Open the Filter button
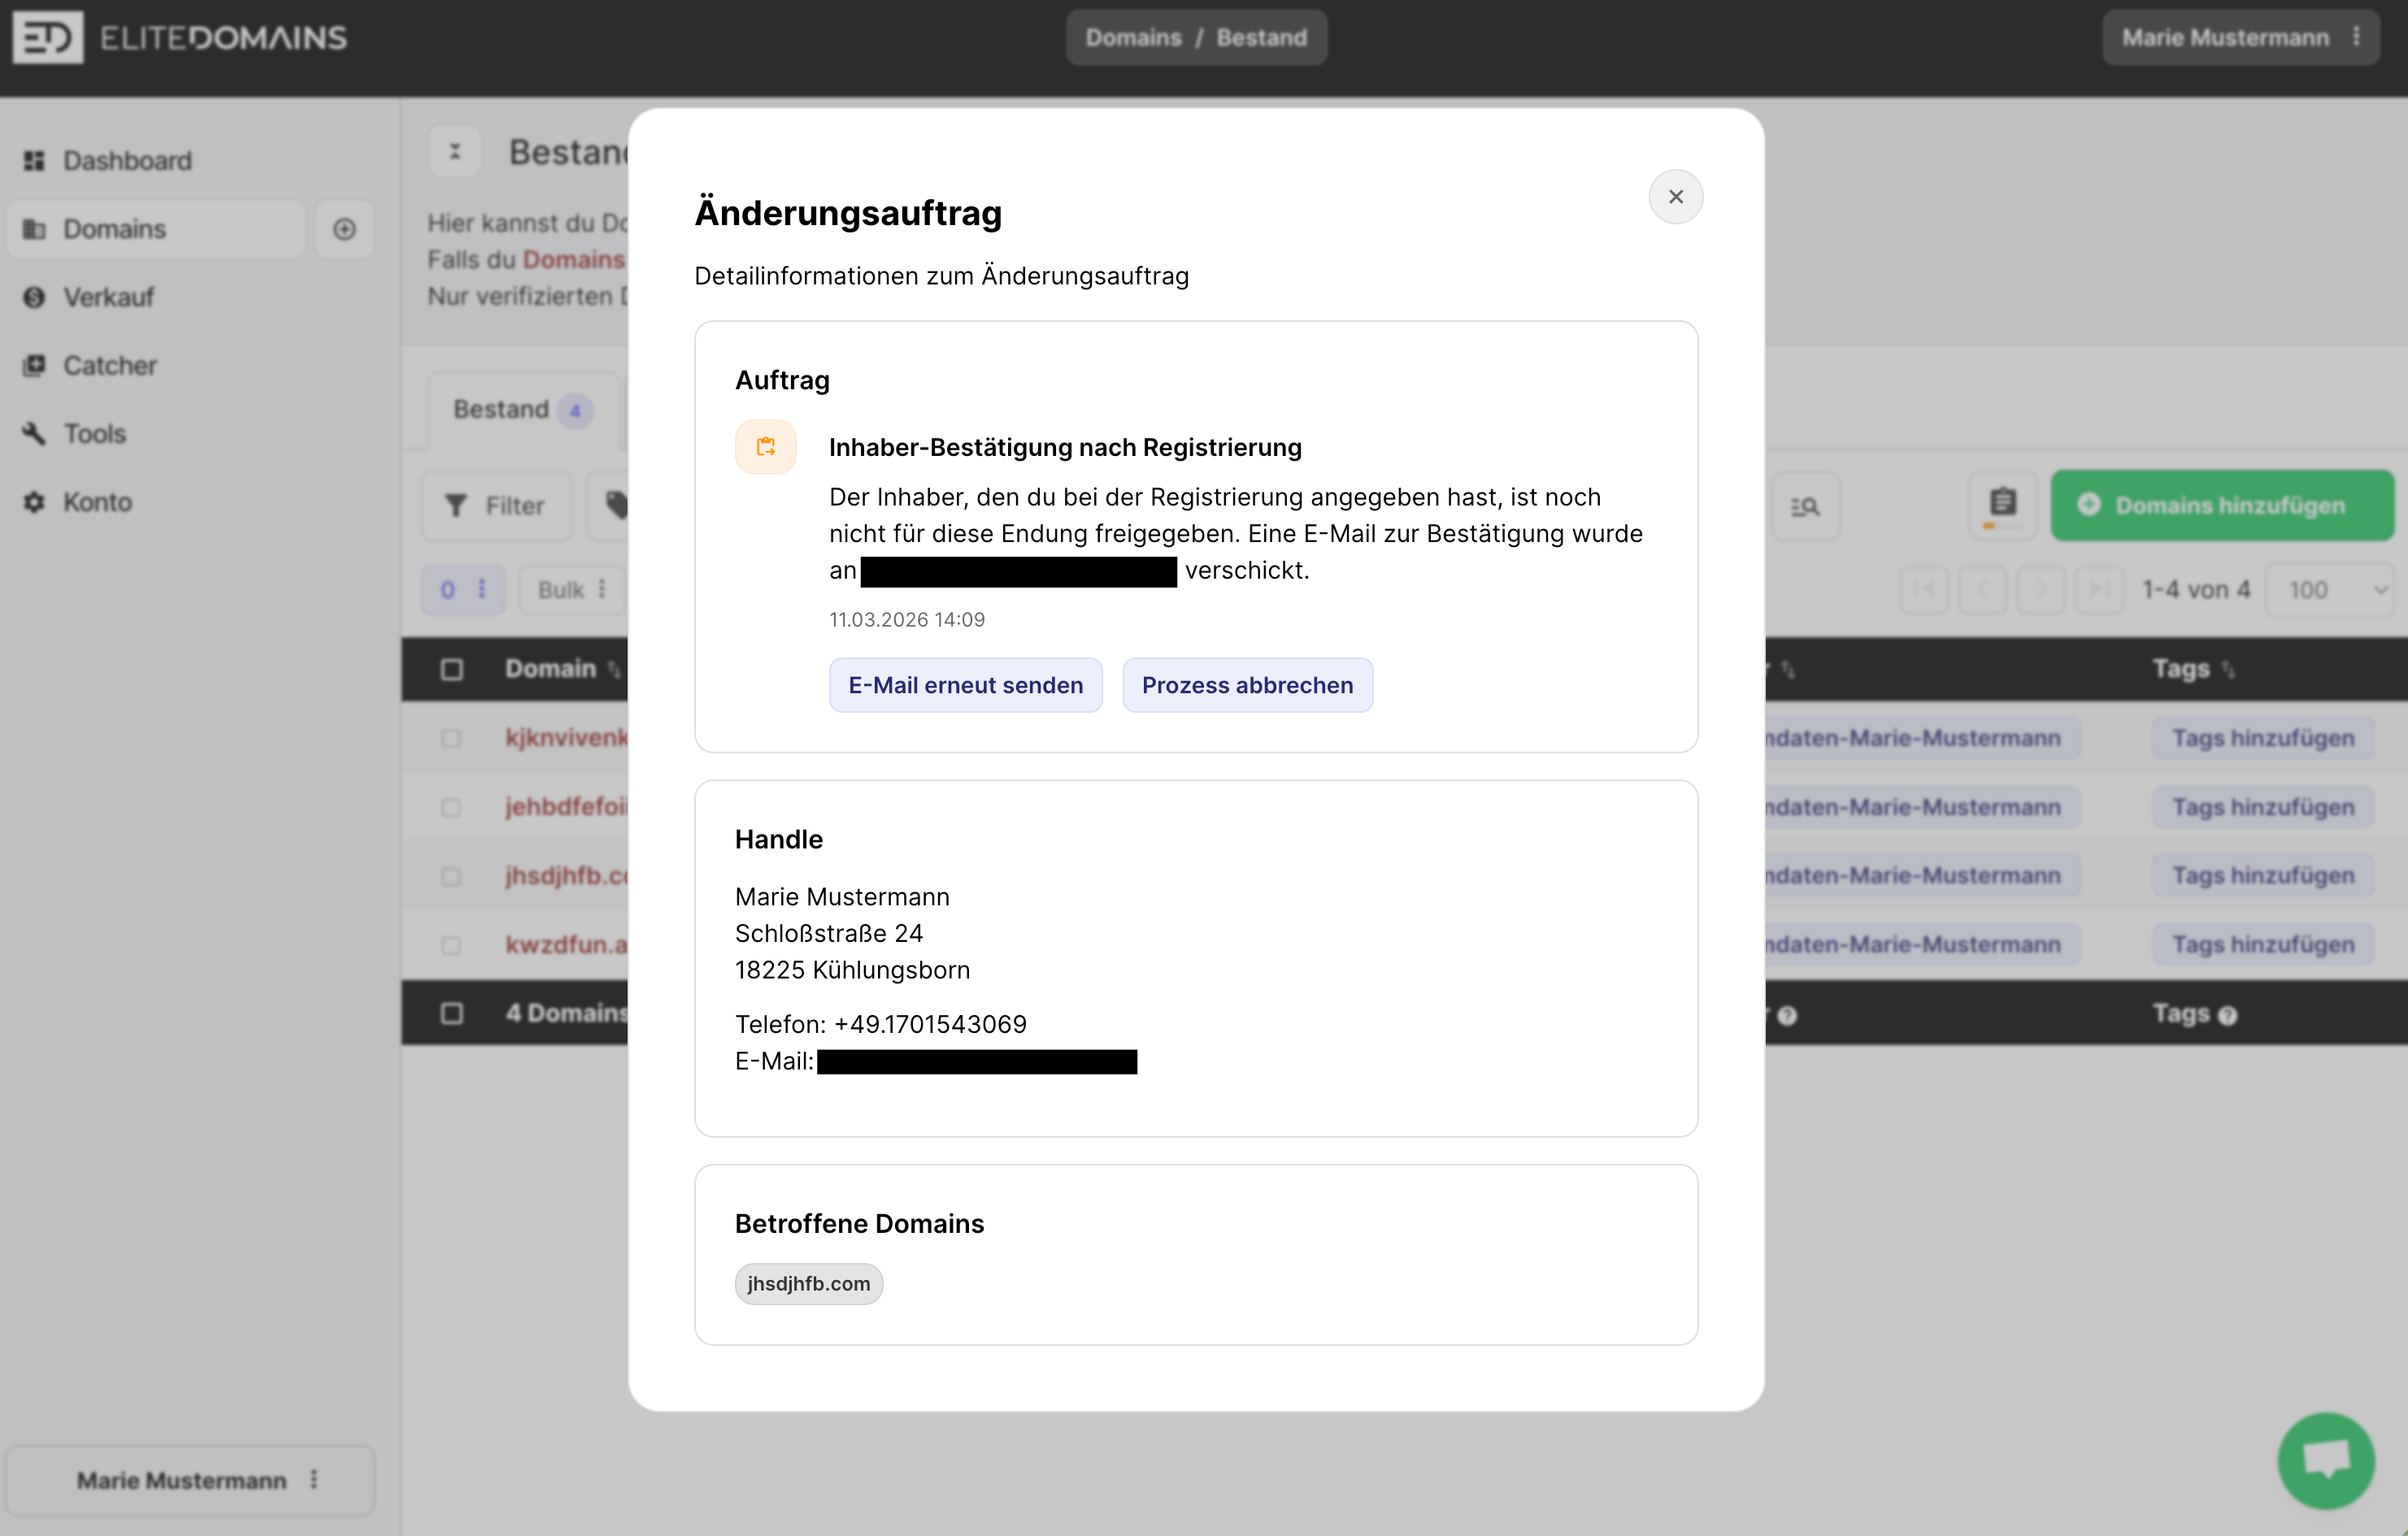This screenshot has width=2408, height=1536. pyautogui.click(x=497, y=505)
